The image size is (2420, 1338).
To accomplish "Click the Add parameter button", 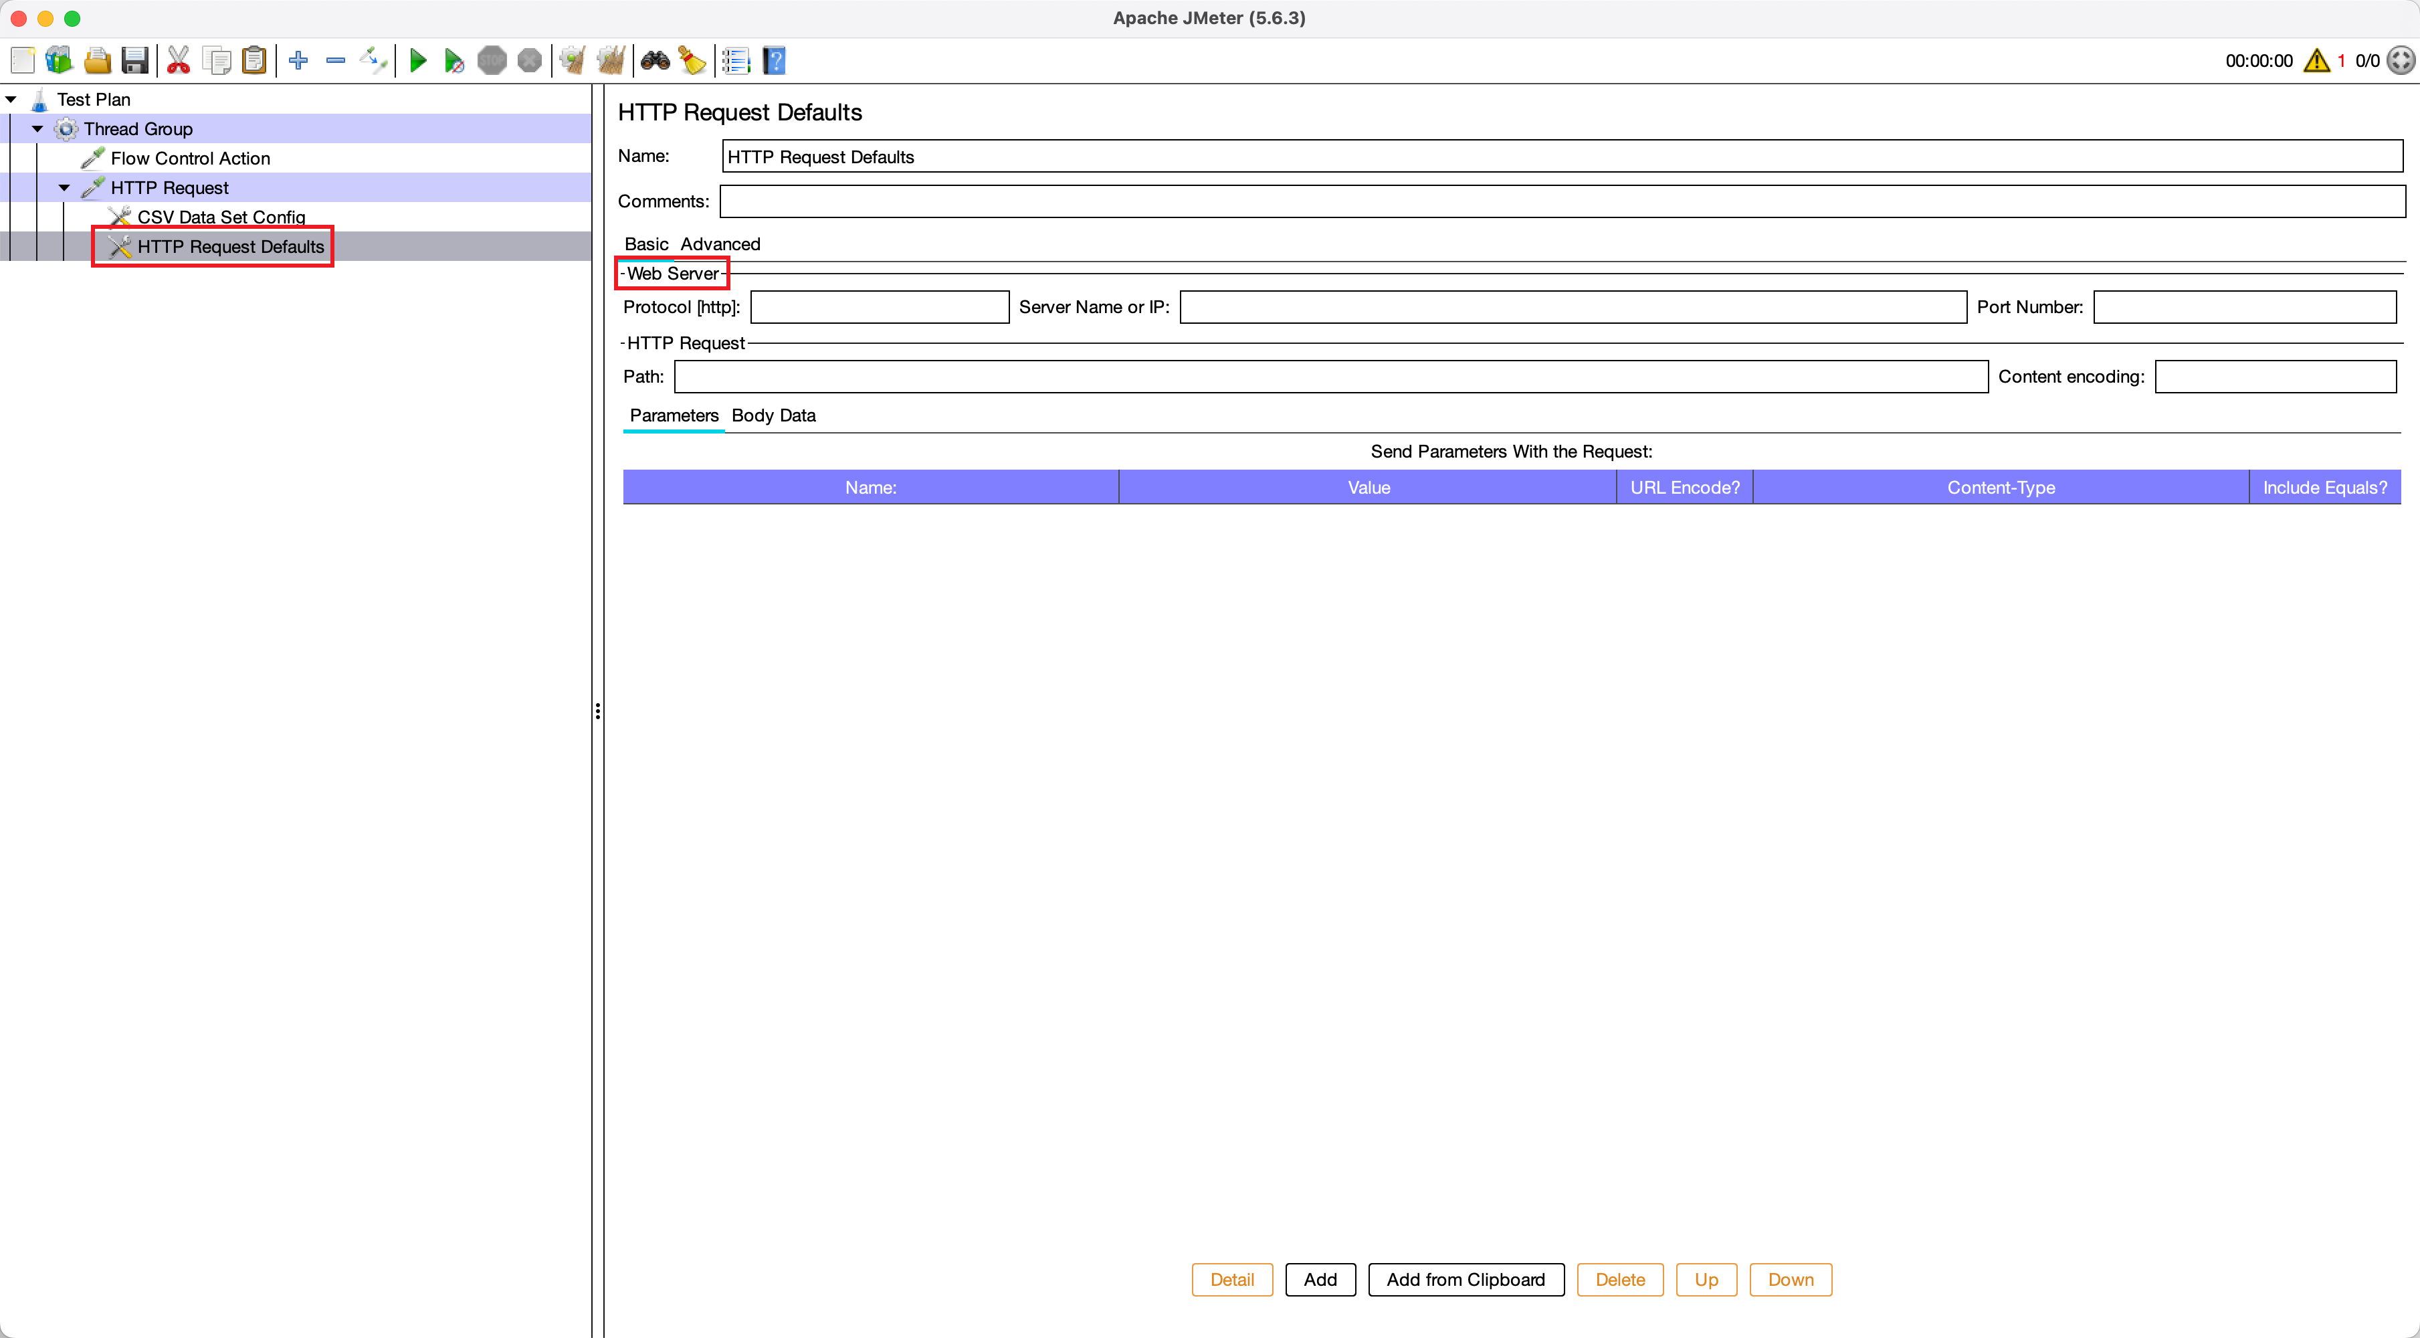I will pos(1319,1279).
